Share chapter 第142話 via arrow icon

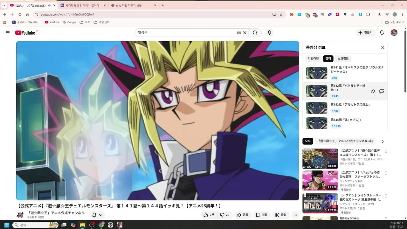tap(373, 91)
